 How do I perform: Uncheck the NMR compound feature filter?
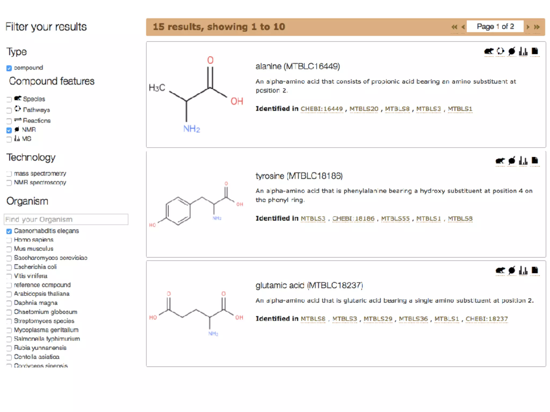point(9,130)
